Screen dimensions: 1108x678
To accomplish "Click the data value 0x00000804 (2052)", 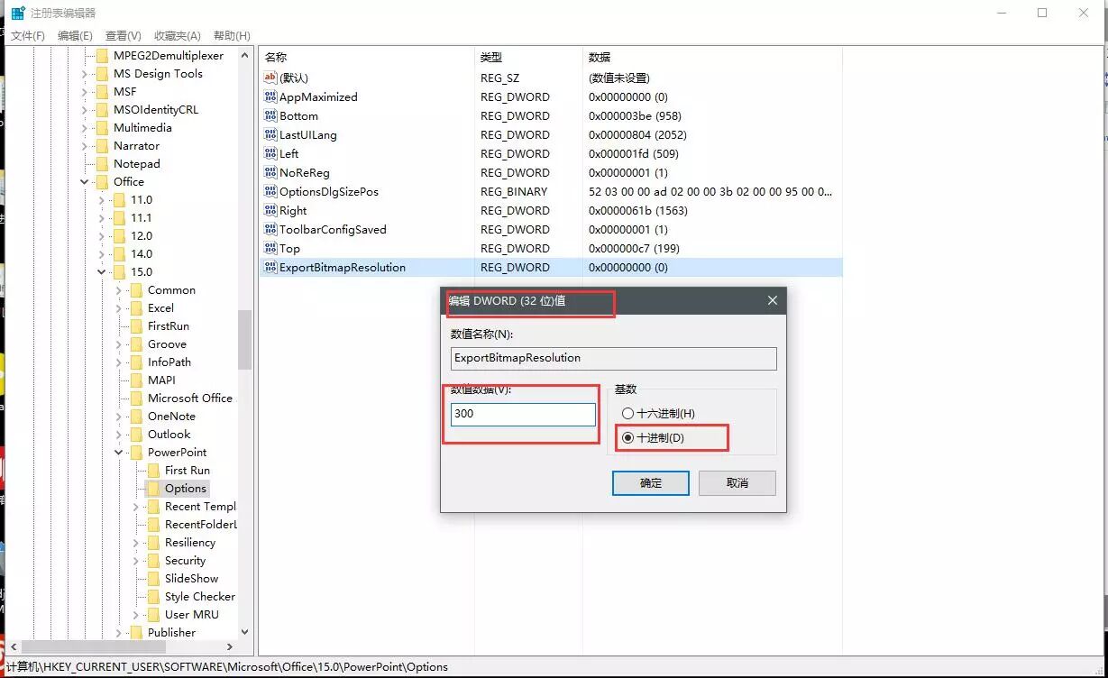I will tap(637, 134).
